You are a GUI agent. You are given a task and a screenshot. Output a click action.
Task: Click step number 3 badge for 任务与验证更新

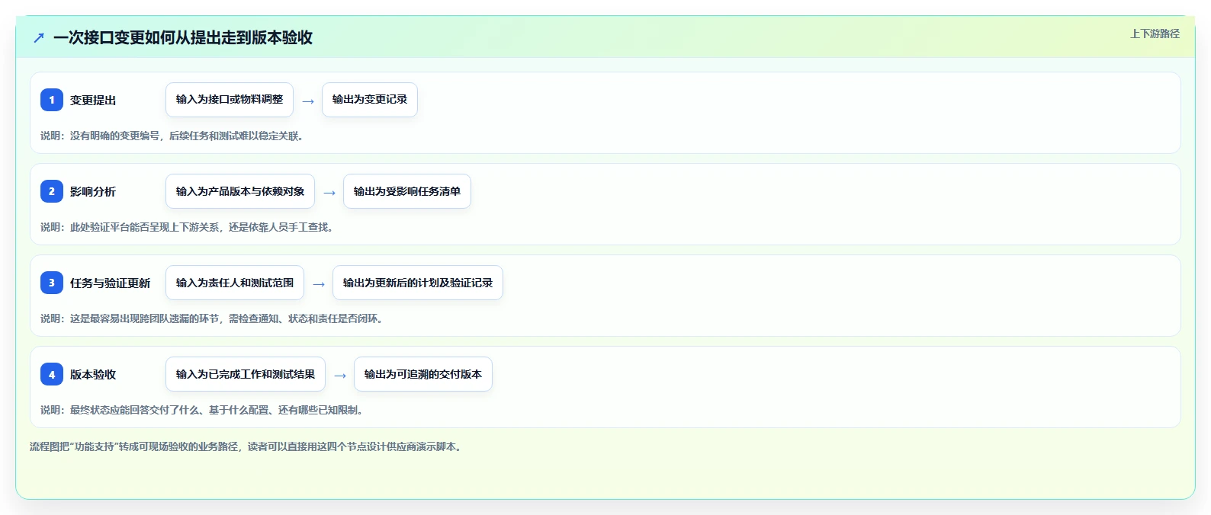[x=52, y=283]
